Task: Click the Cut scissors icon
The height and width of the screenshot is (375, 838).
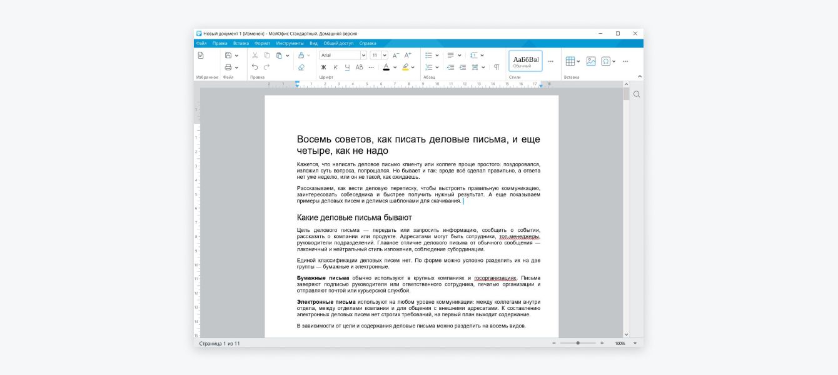Action: (255, 55)
